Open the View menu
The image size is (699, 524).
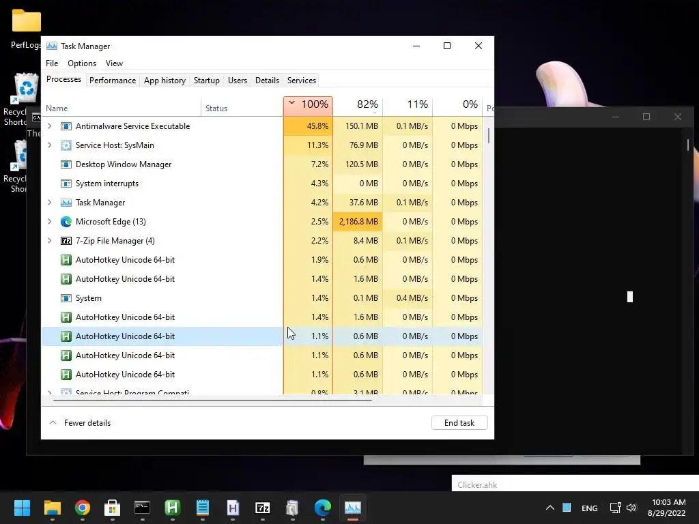[x=114, y=63]
